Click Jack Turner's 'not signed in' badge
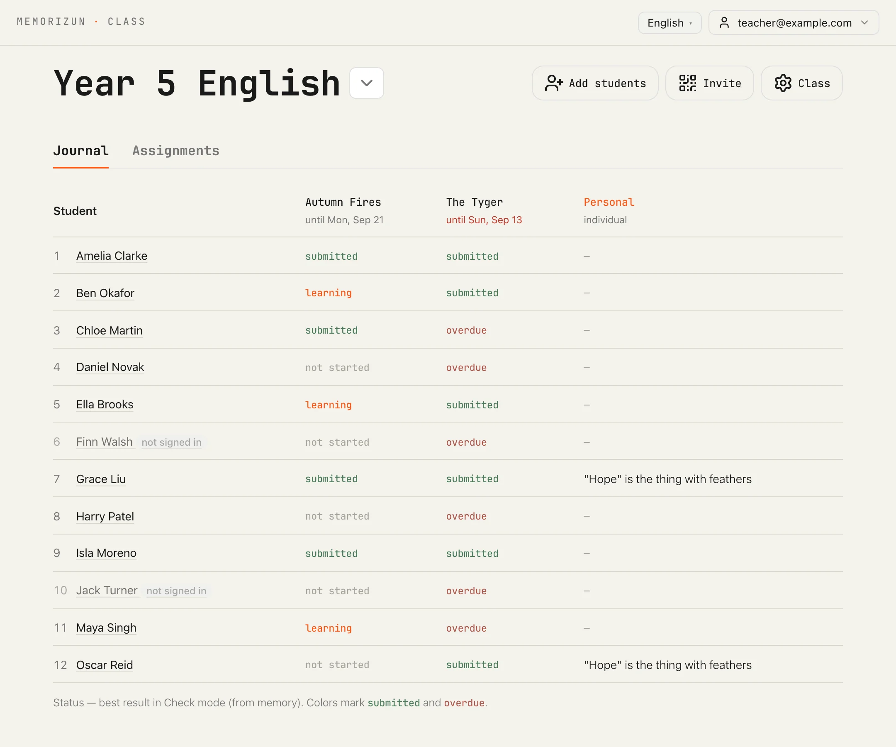 click(176, 591)
